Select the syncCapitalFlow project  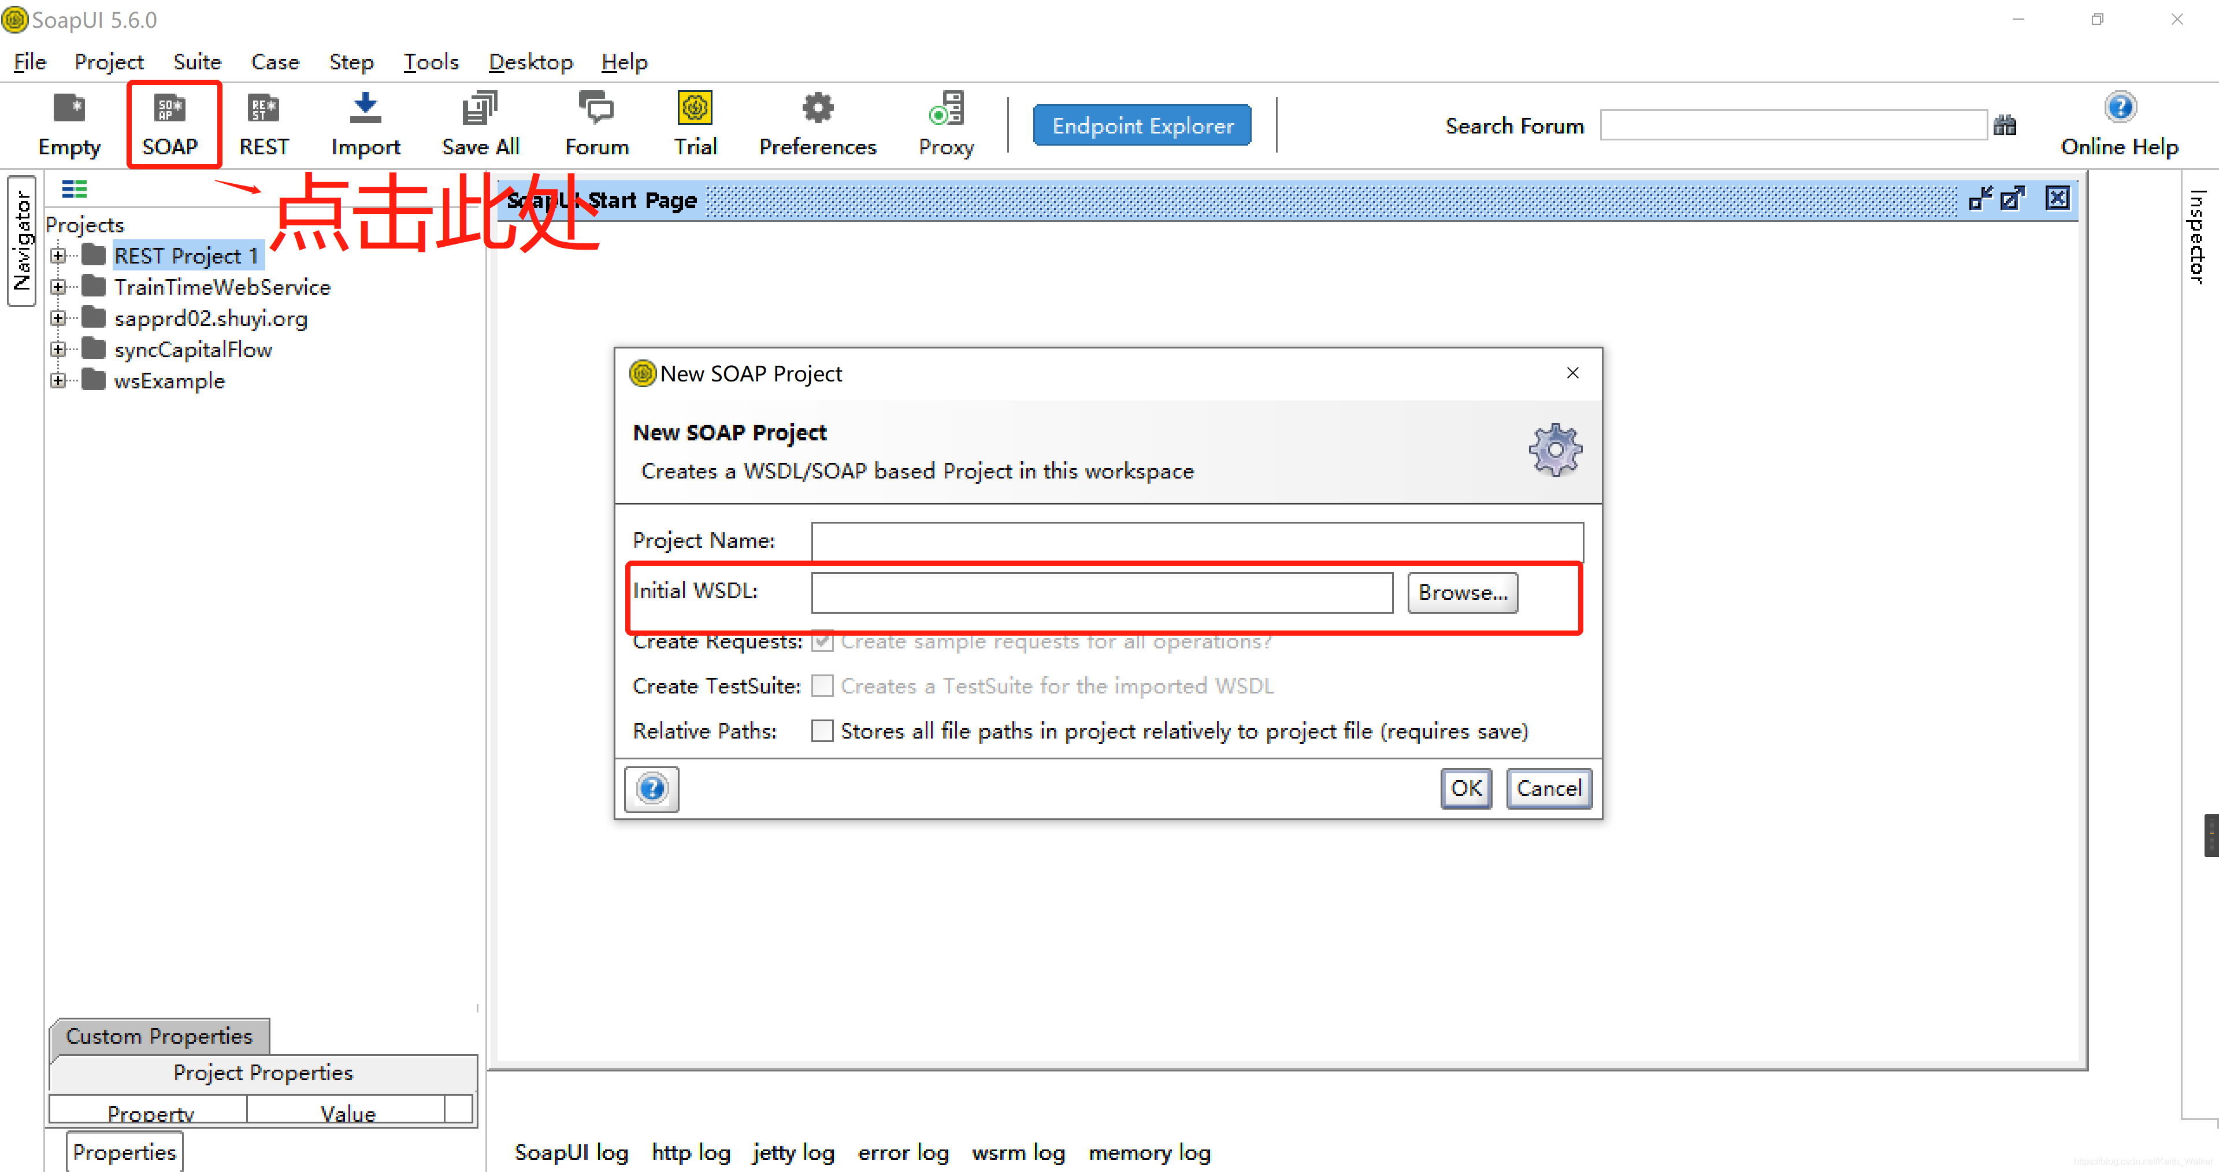[193, 349]
